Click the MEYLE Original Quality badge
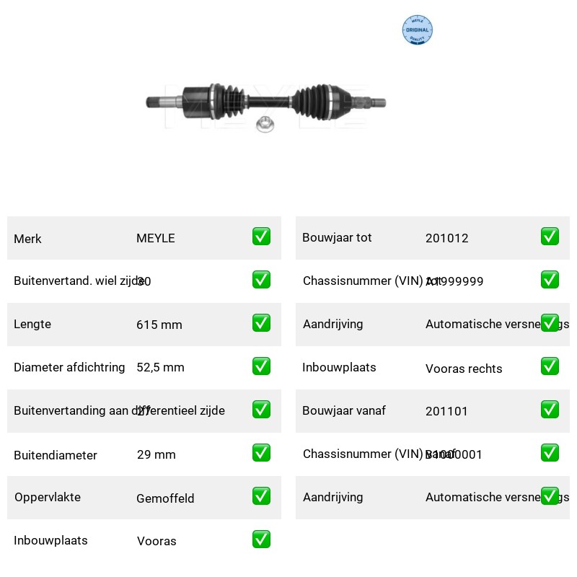 tap(417, 30)
